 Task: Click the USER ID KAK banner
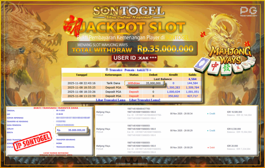134,58
